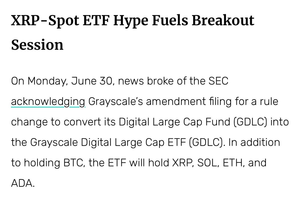Click the words "news broke"

point(140,82)
